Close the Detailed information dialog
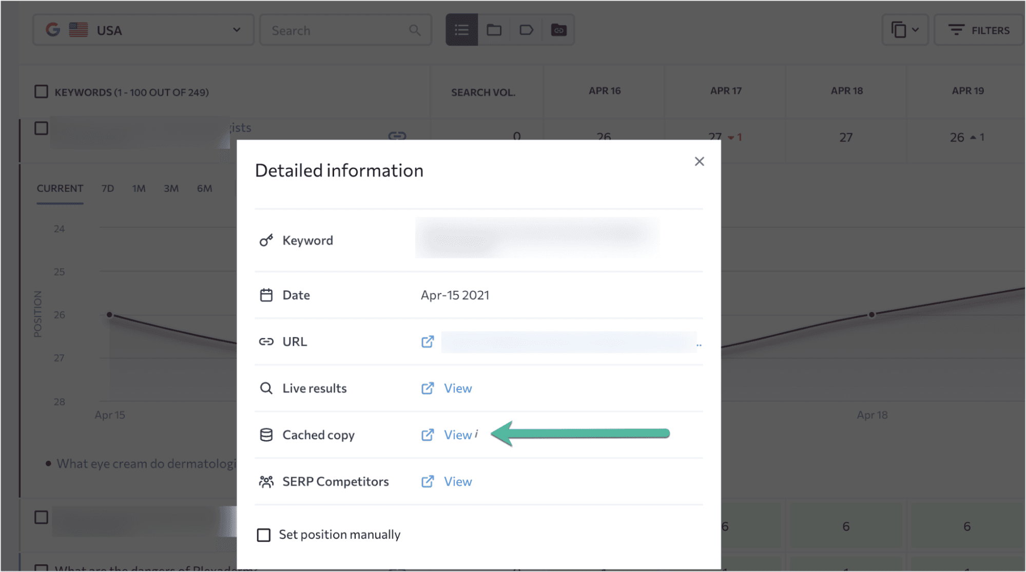 coord(699,162)
